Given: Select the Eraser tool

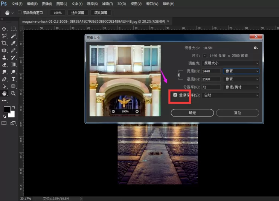Looking at the screenshot, I should pyautogui.click(x=4, y=65).
